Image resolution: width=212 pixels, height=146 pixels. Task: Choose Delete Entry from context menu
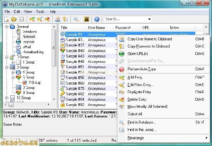(x=163, y=99)
